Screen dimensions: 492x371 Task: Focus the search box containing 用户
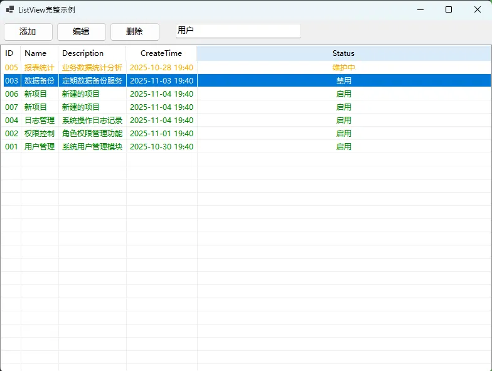pyautogui.click(x=237, y=31)
